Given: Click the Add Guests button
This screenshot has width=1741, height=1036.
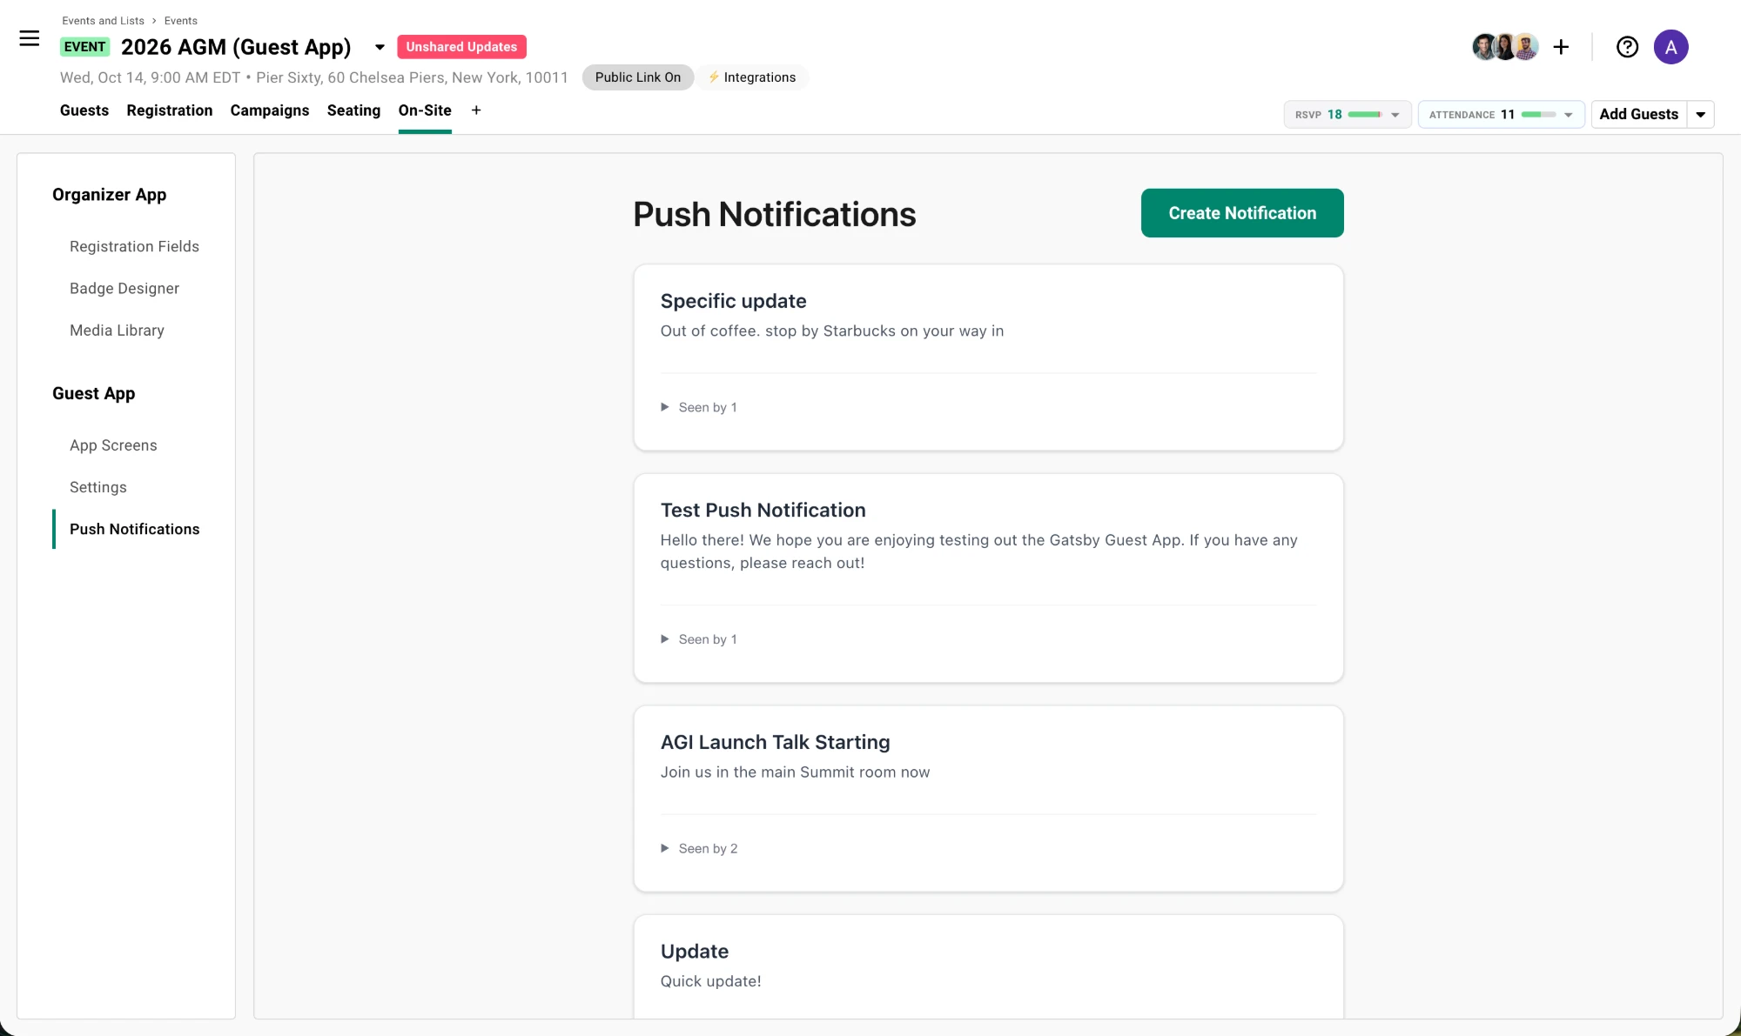Looking at the screenshot, I should click(1638, 114).
